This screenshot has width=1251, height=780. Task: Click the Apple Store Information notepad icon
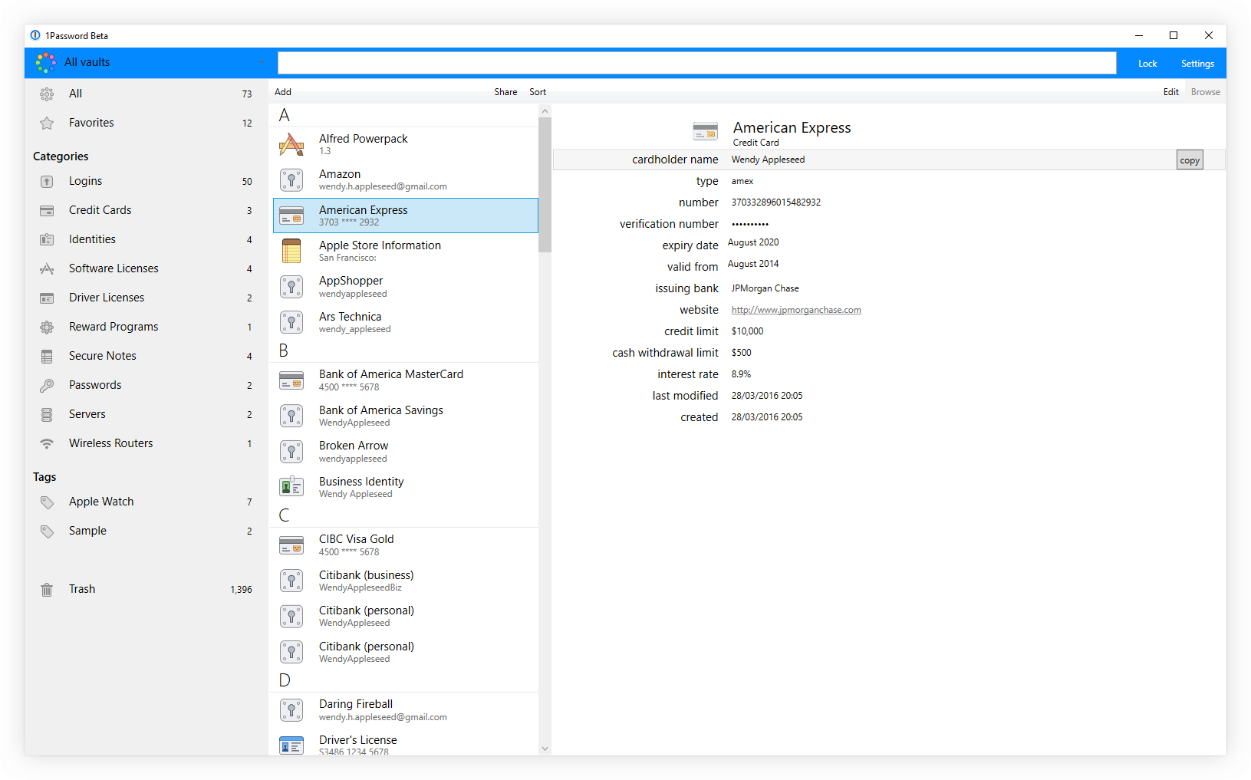(291, 251)
